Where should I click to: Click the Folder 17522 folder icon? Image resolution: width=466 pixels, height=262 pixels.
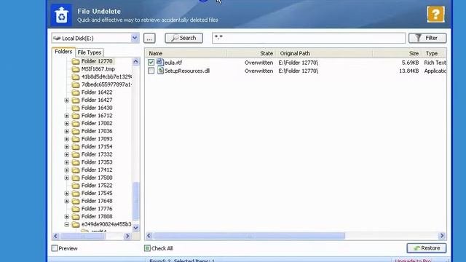coord(76,186)
